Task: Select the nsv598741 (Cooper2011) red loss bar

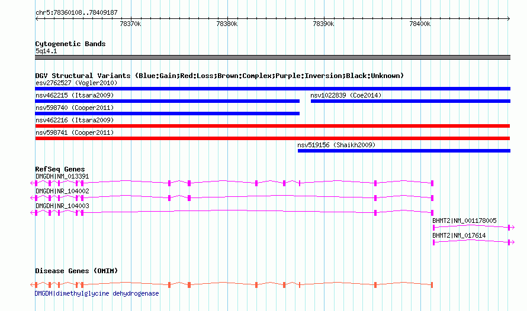Action: [x=272, y=138]
